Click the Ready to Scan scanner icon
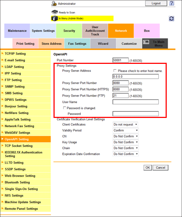 [55, 12]
